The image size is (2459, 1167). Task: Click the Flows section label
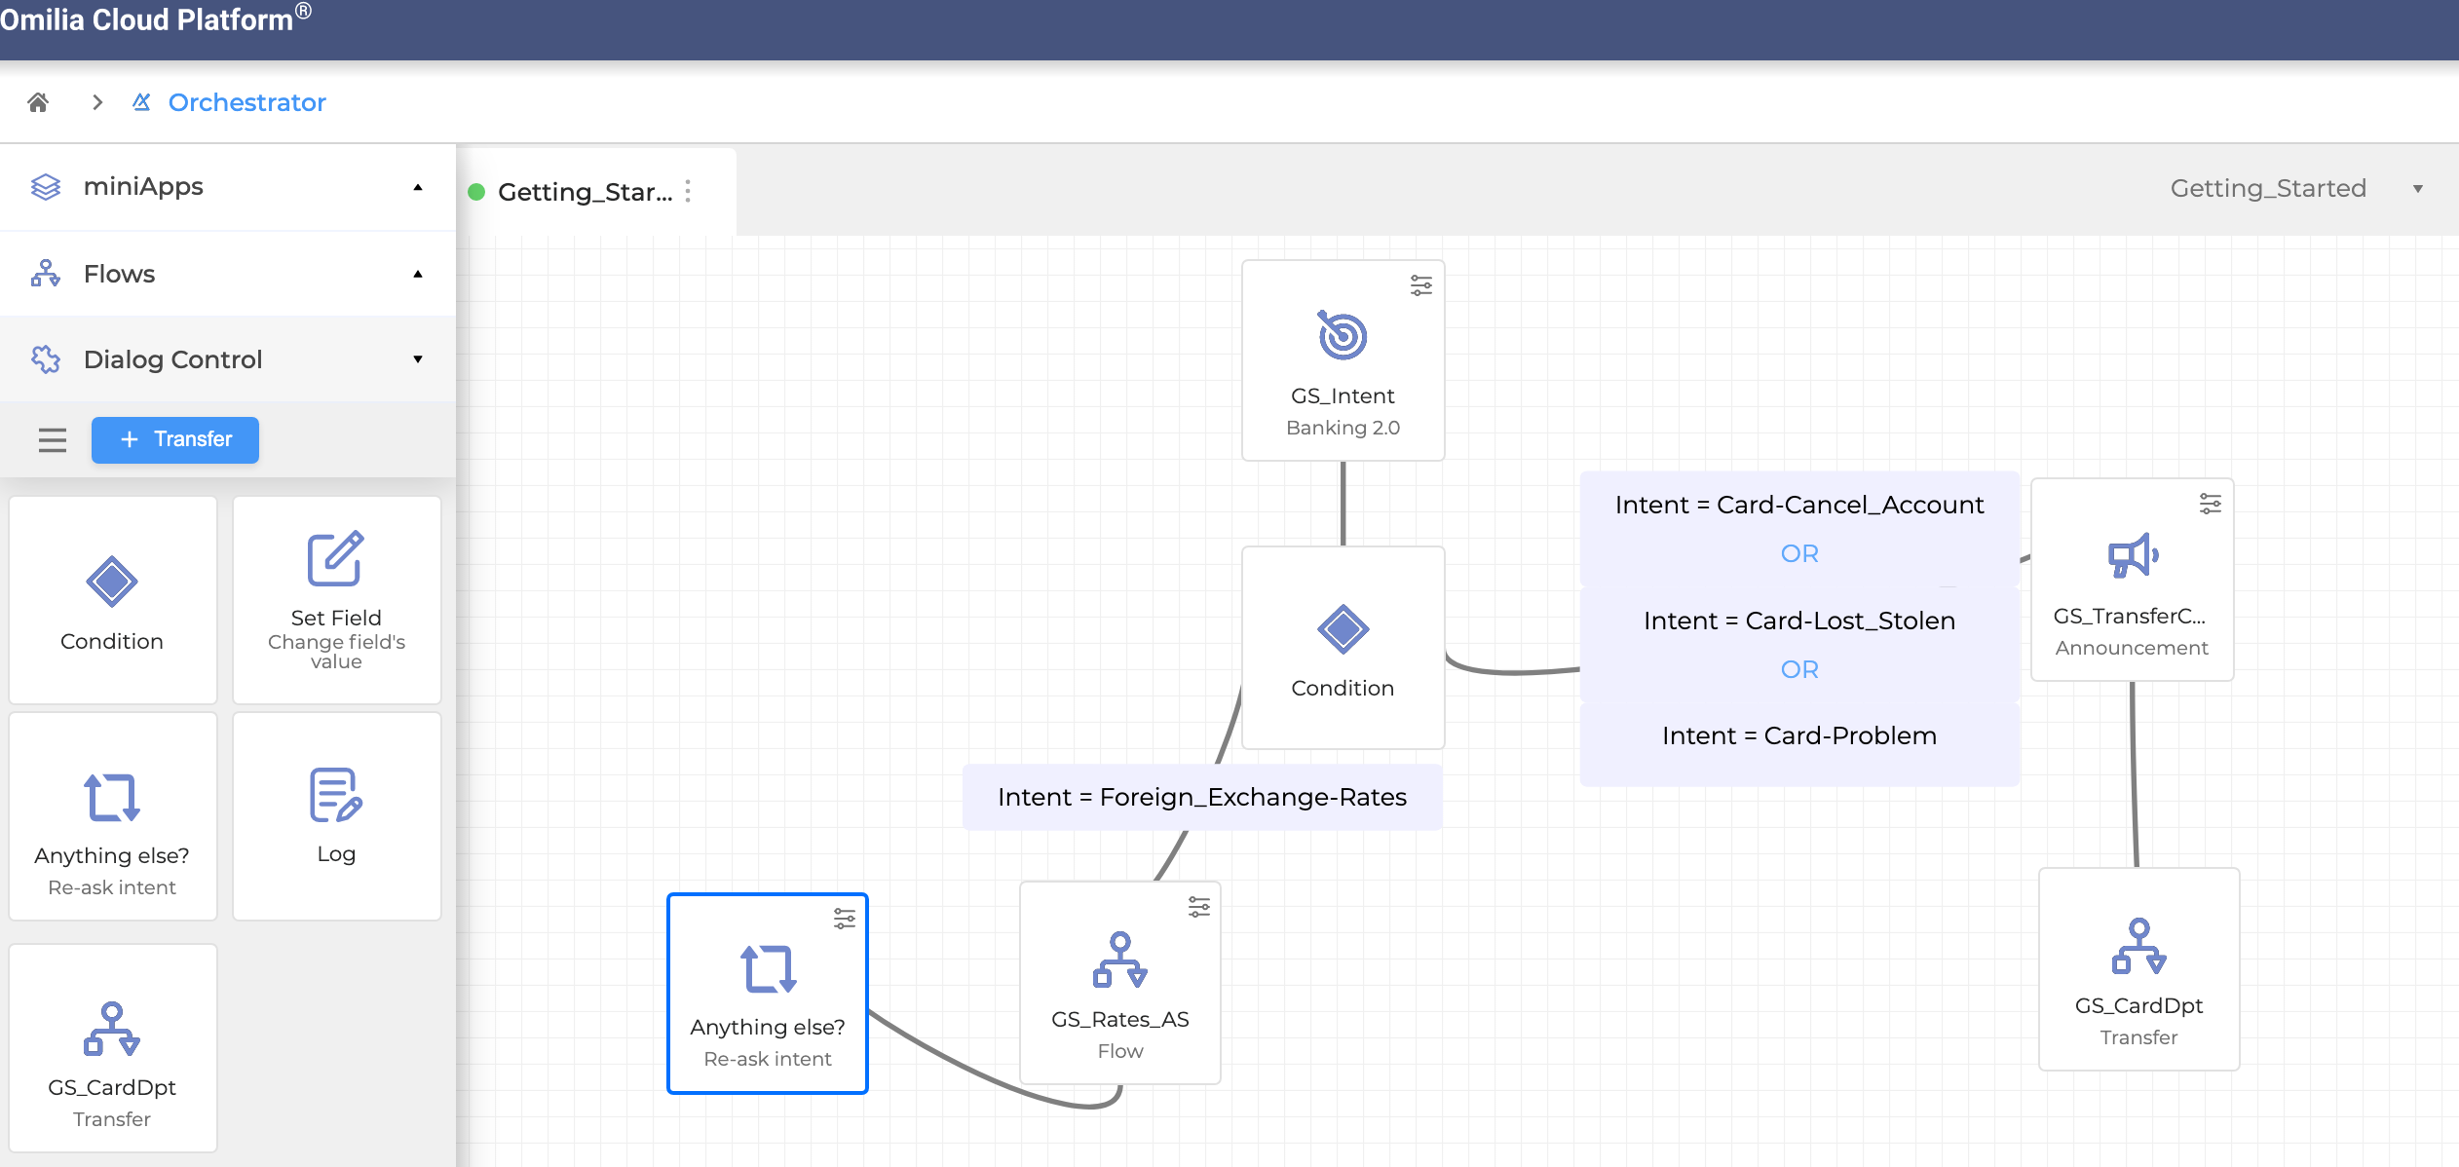[x=119, y=274]
